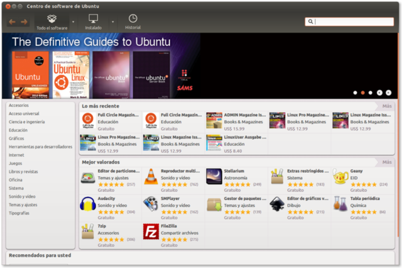This screenshot has height=268, width=402.
Task: Open the Tipografías category
Action: tap(19, 213)
